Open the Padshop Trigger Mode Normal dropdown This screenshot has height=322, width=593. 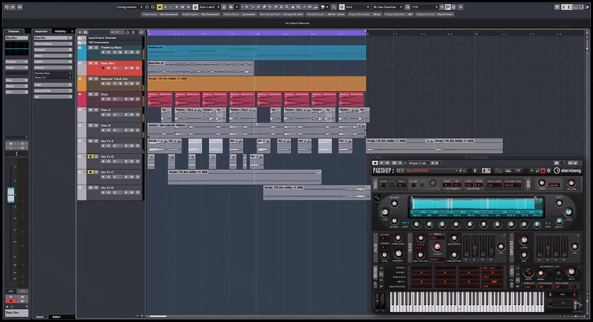click(512, 185)
